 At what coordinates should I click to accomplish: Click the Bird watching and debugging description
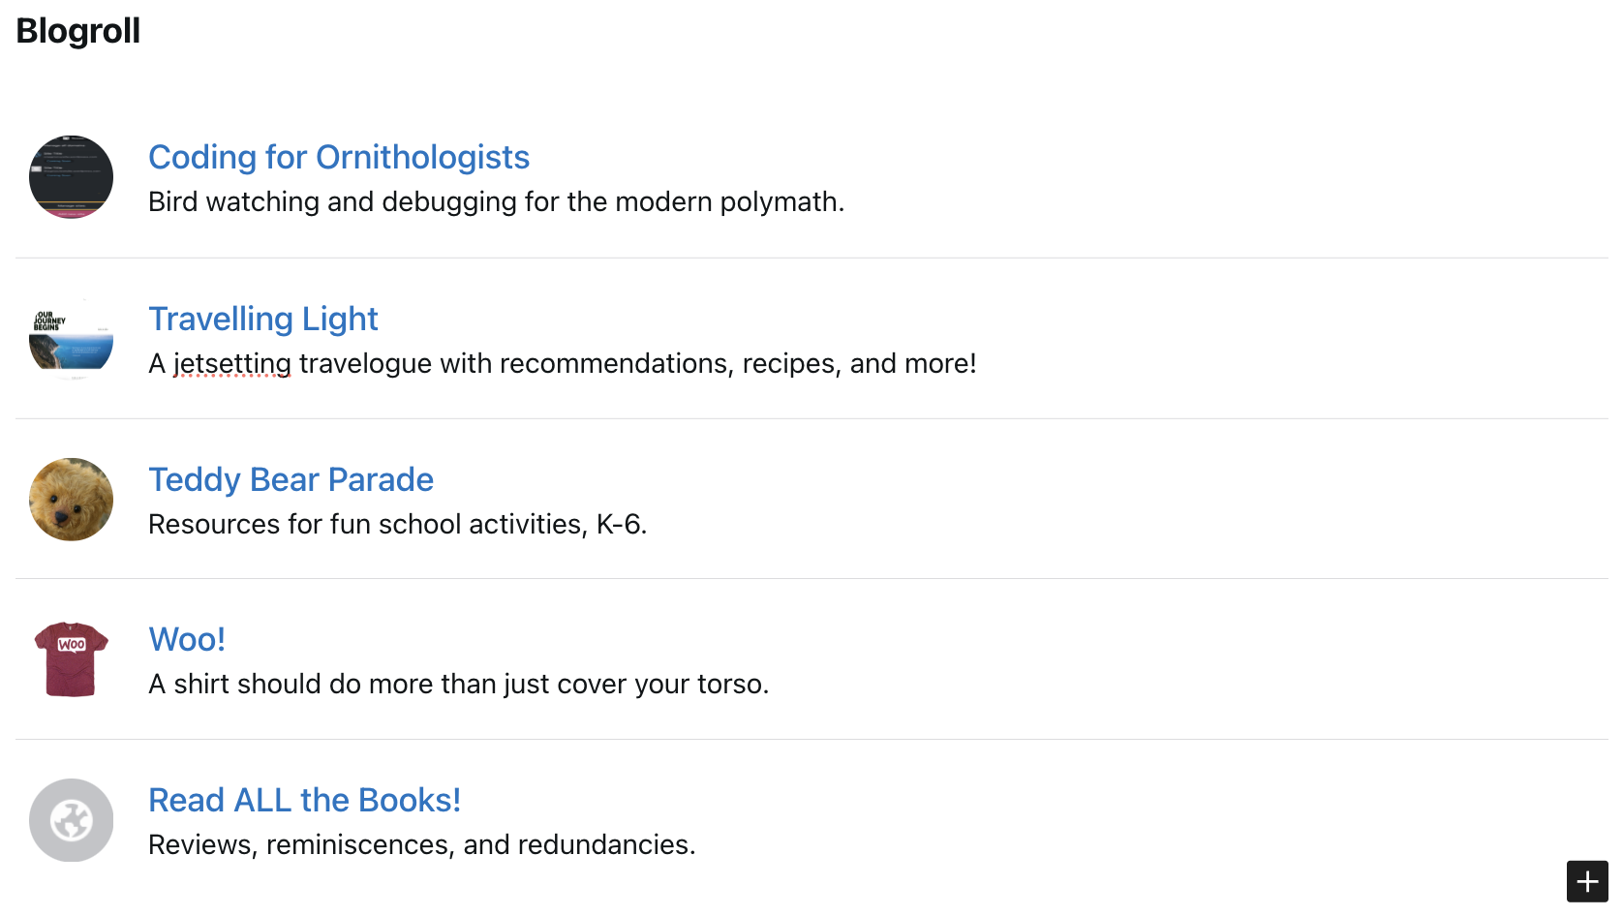(496, 201)
